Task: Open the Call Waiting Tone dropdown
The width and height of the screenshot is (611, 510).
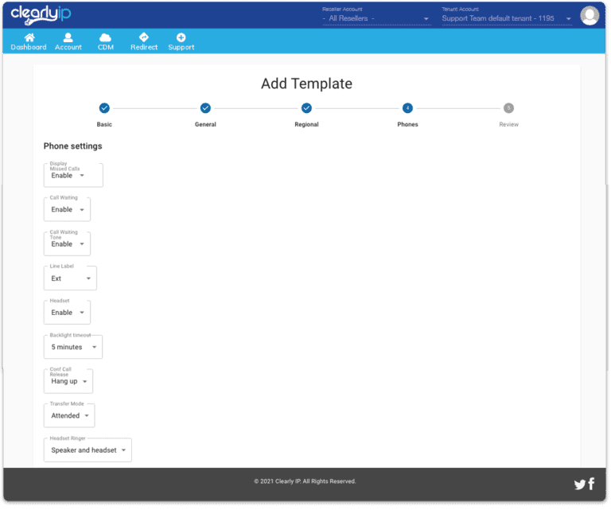Action: tap(67, 244)
